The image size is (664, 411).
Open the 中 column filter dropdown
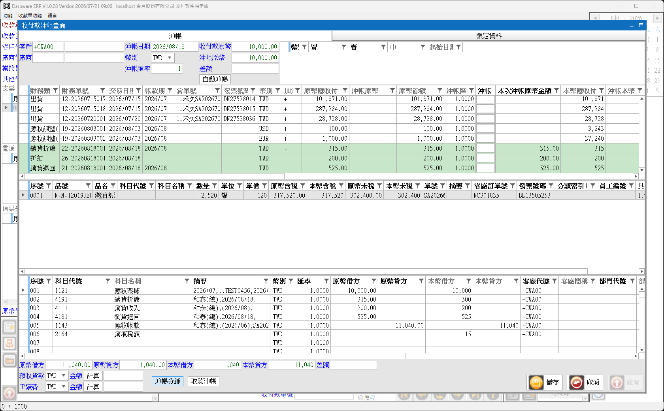423,47
